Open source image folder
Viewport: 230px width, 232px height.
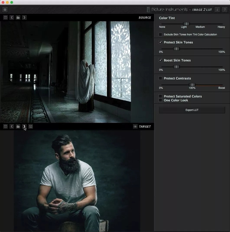[18, 18]
